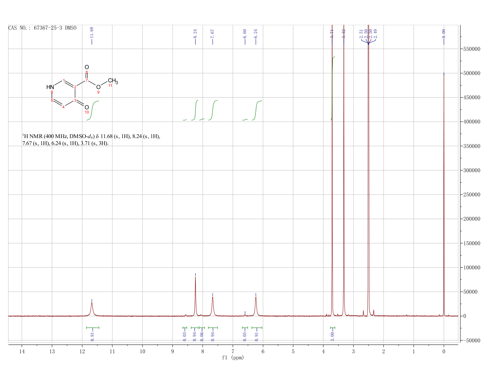Click the carbonyl O atom numbered 8
499x386 pixels.
pyautogui.click(x=87, y=67)
